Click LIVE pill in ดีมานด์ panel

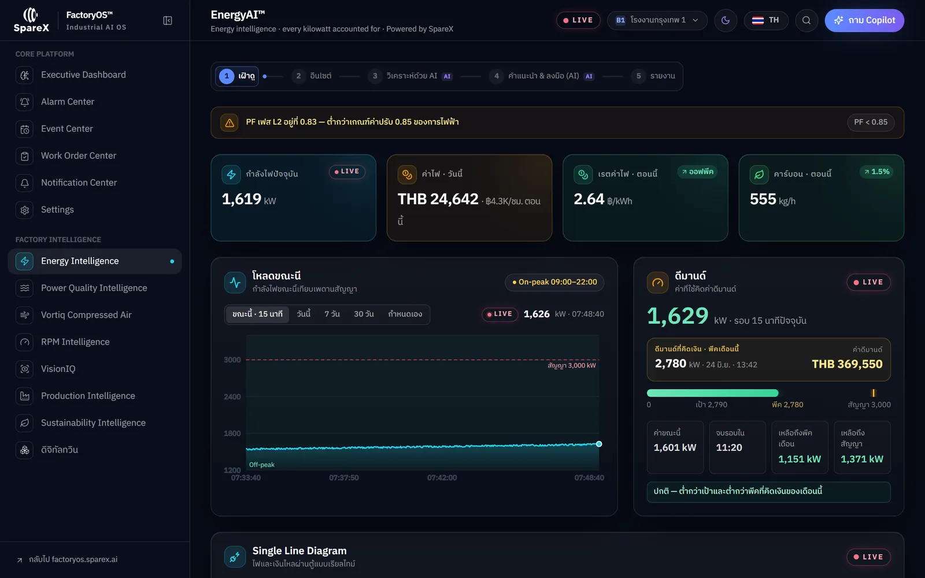(x=868, y=282)
